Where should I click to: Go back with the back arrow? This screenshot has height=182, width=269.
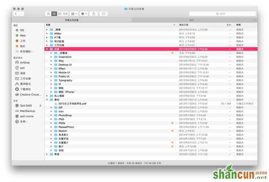(x=16, y=14)
